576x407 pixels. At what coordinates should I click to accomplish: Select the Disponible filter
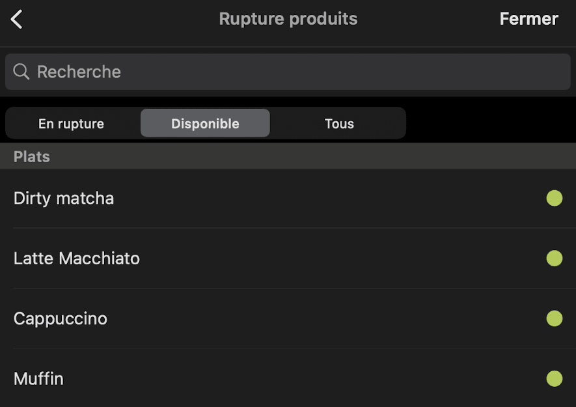205,123
